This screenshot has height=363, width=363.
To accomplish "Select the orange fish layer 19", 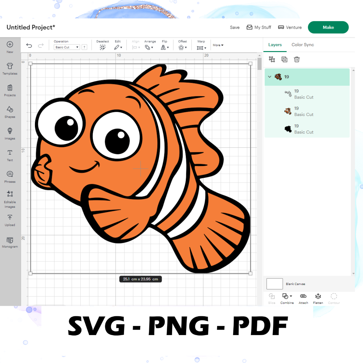I will point(307,111).
